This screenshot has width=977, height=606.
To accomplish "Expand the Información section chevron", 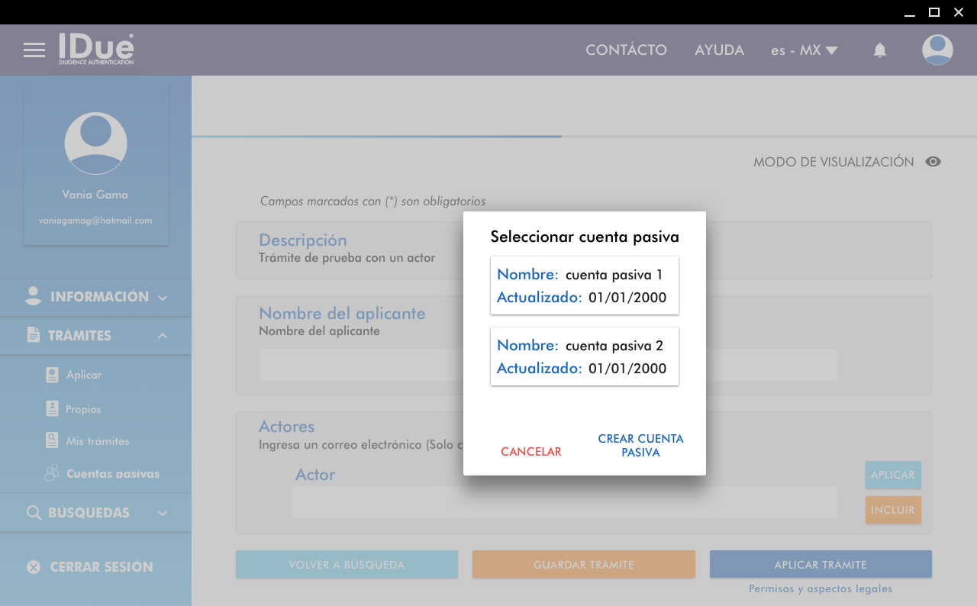I will pos(163,298).
